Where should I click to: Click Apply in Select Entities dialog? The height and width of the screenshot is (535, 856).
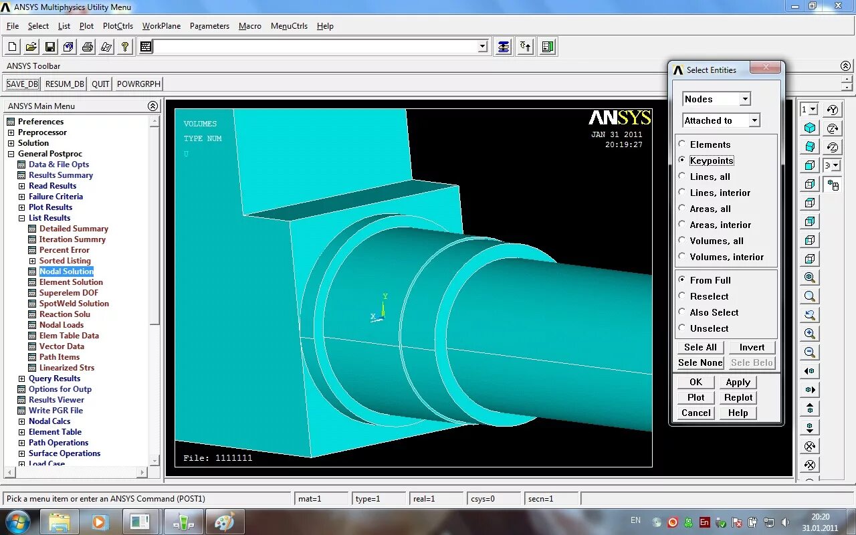click(x=738, y=382)
